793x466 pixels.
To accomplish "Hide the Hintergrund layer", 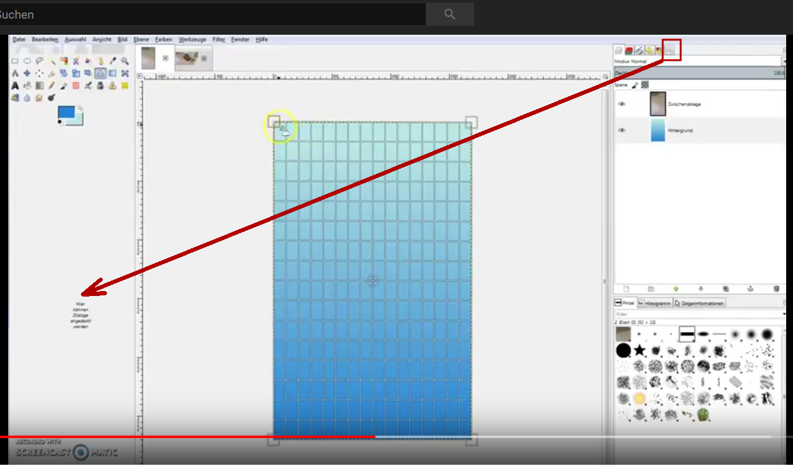I will click(x=622, y=130).
